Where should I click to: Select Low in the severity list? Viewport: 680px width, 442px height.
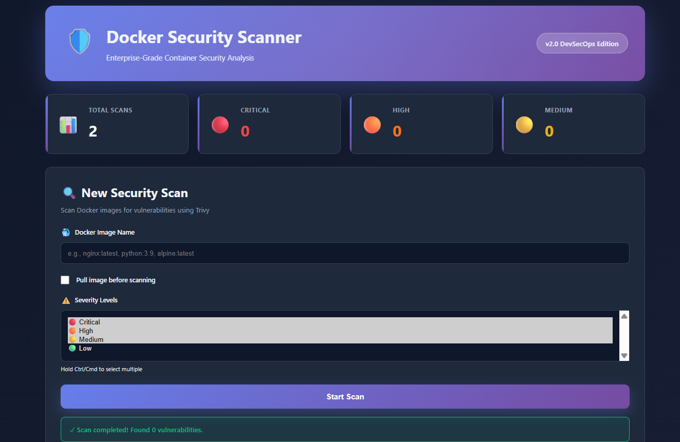(x=85, y=349)
